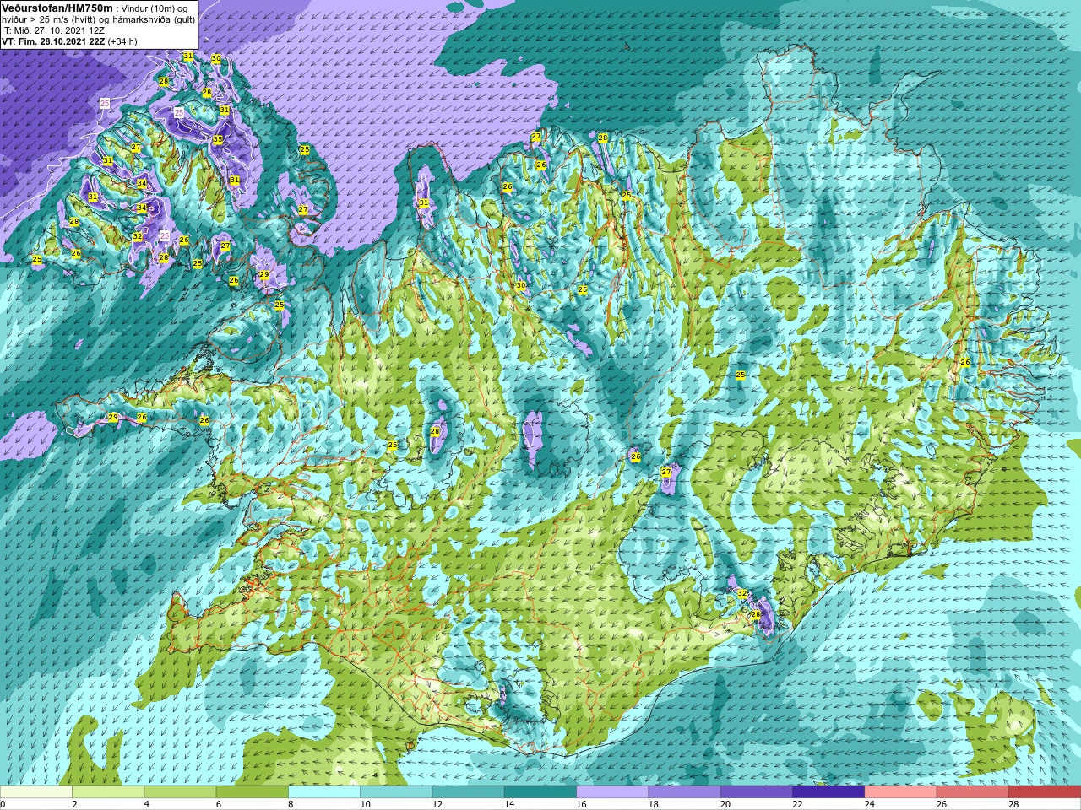Click the legend scale label '0'

(x=3, y=804)
